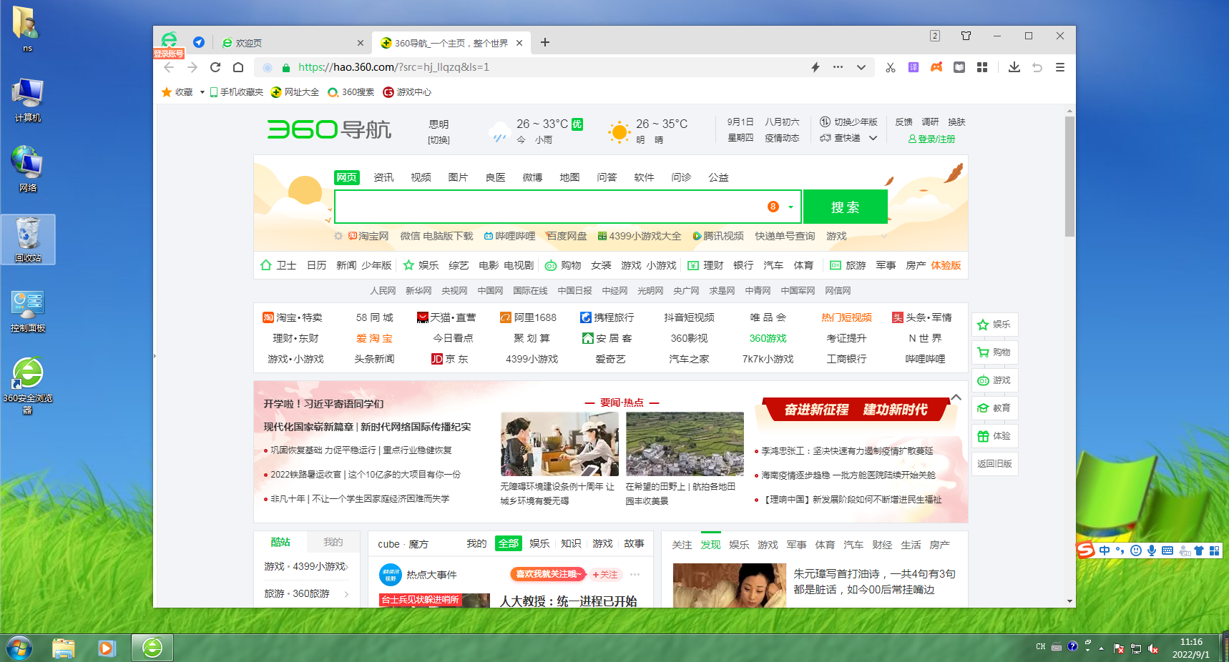Open the 计算机 desktop icon
The width and height of the screenshot is (1229, 662).
27,101
